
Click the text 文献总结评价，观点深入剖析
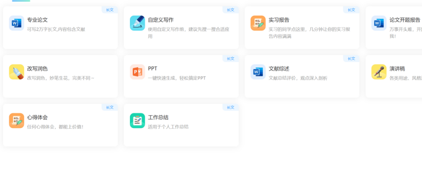[298, 78]
